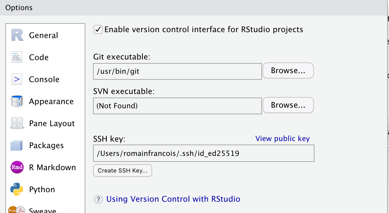Select the Pane Layout category
The width and height of the screenshot is (389, 213).
point(52,123)
